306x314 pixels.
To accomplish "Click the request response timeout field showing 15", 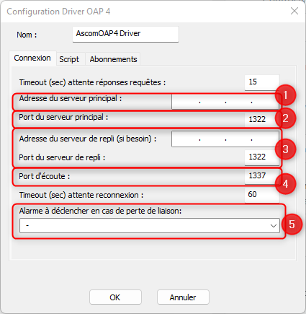I will click(262, 82).
